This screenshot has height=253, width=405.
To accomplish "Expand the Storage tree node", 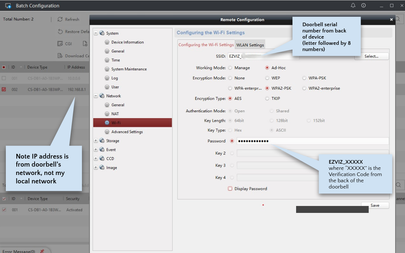I will [96, 141].
